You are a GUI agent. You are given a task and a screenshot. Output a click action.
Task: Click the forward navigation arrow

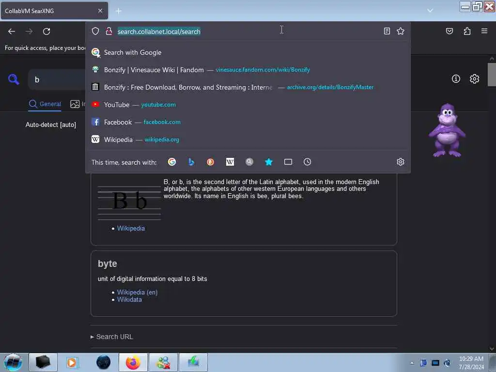click(x=29, y=31)
